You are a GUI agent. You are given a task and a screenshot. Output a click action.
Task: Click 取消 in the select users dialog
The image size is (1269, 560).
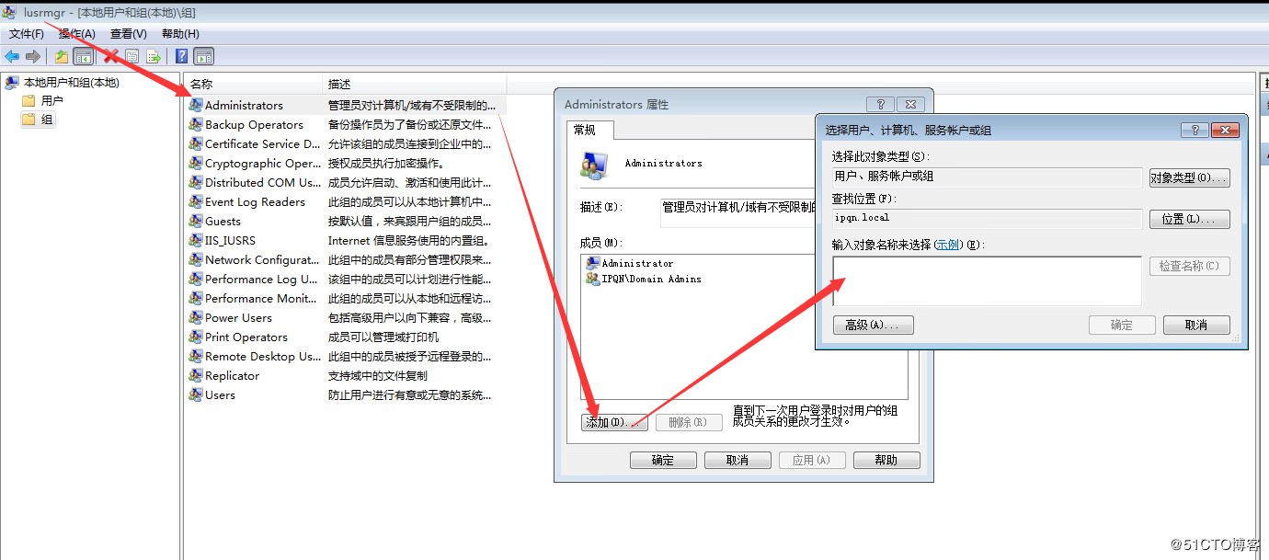coord(1196,325)
